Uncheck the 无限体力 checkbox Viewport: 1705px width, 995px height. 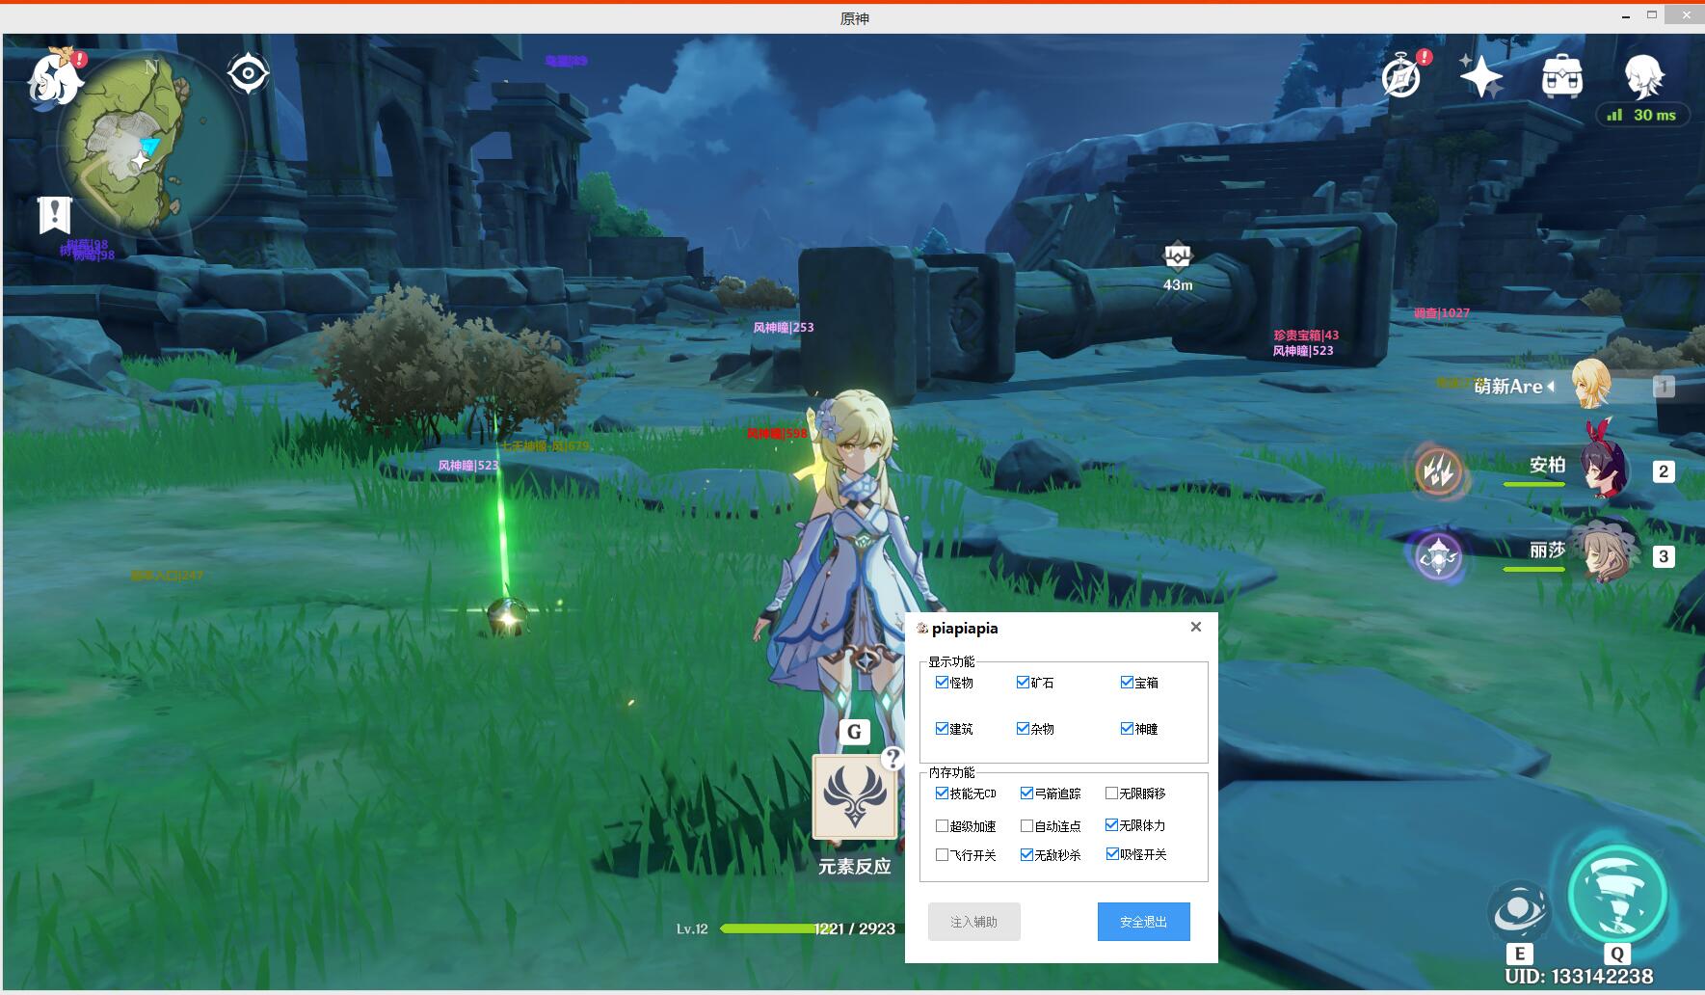pyautogui.click(x=1112, y=824)
